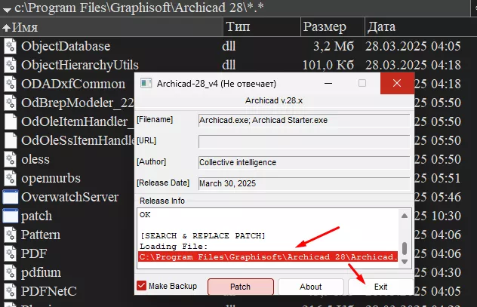Select the patch file name

(36, 216)
